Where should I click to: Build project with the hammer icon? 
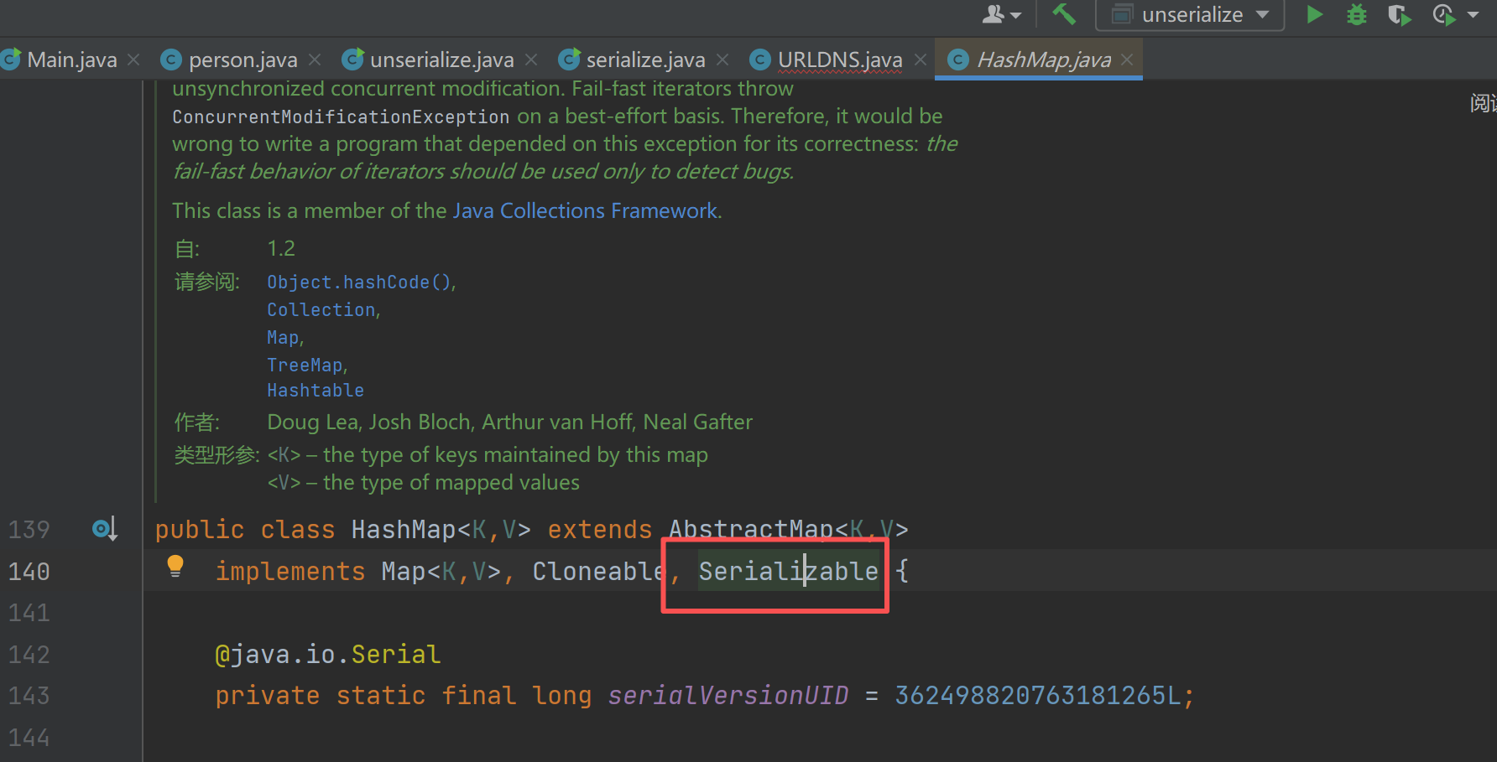tap(1064, 14)
